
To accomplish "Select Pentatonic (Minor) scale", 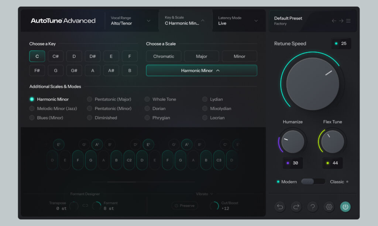I will tap(109, 109).
